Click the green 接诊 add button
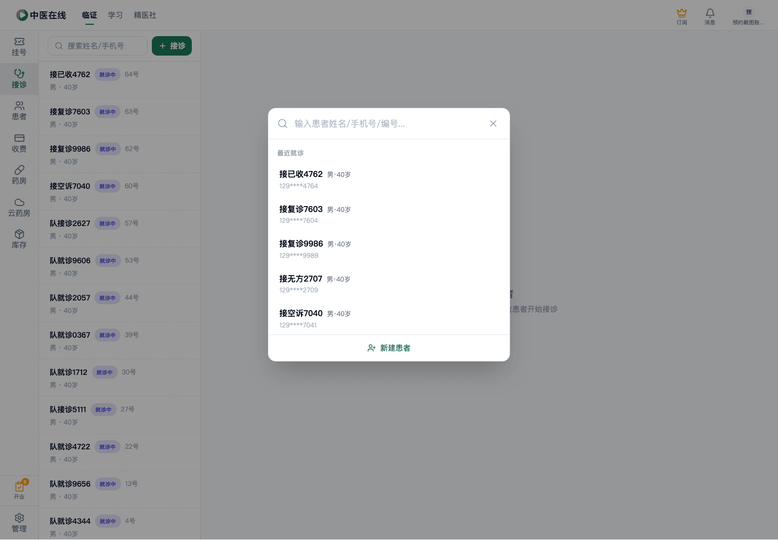 coord(172,46)
